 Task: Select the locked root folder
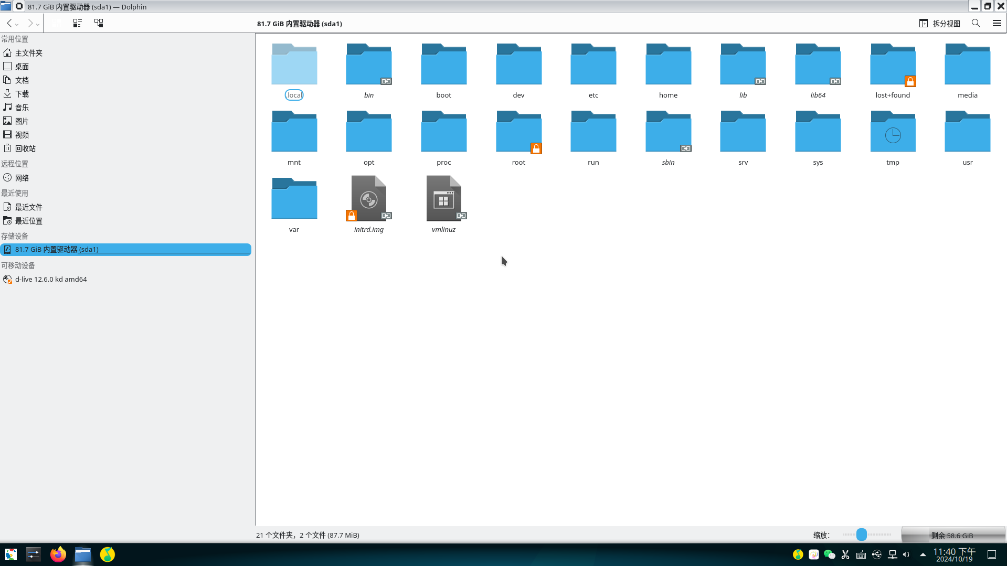(x=518, y=132)
